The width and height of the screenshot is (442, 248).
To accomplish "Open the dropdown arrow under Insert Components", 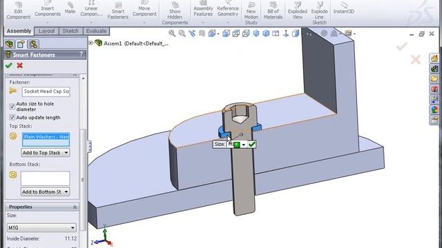I will click(x=48, y=22).
